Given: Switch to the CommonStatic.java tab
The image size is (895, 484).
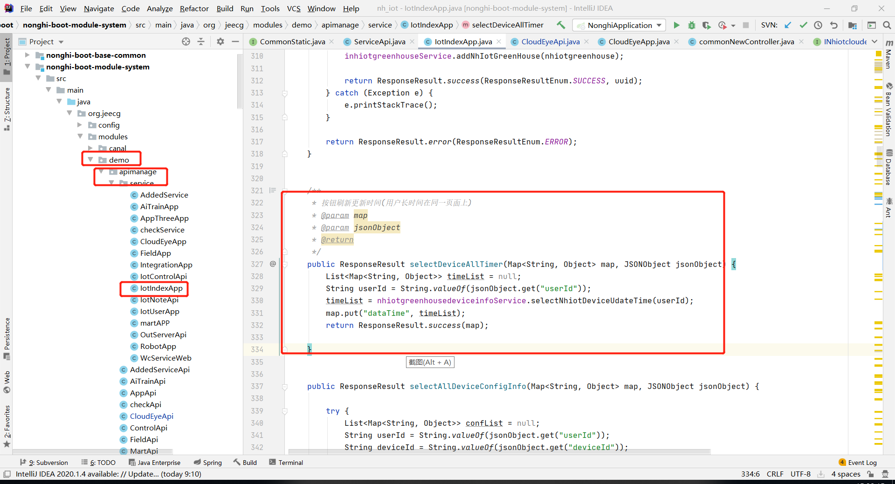Looking at the screenshot, I should (292, 41).
